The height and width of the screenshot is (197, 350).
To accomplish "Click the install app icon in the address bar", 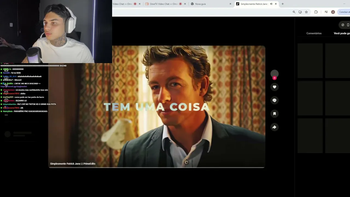I will click(x=300, y=12).
